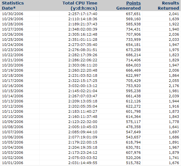The width and height of the screenshot is (181, 166).
Task: Click points value 478,358
Action: 133,127
